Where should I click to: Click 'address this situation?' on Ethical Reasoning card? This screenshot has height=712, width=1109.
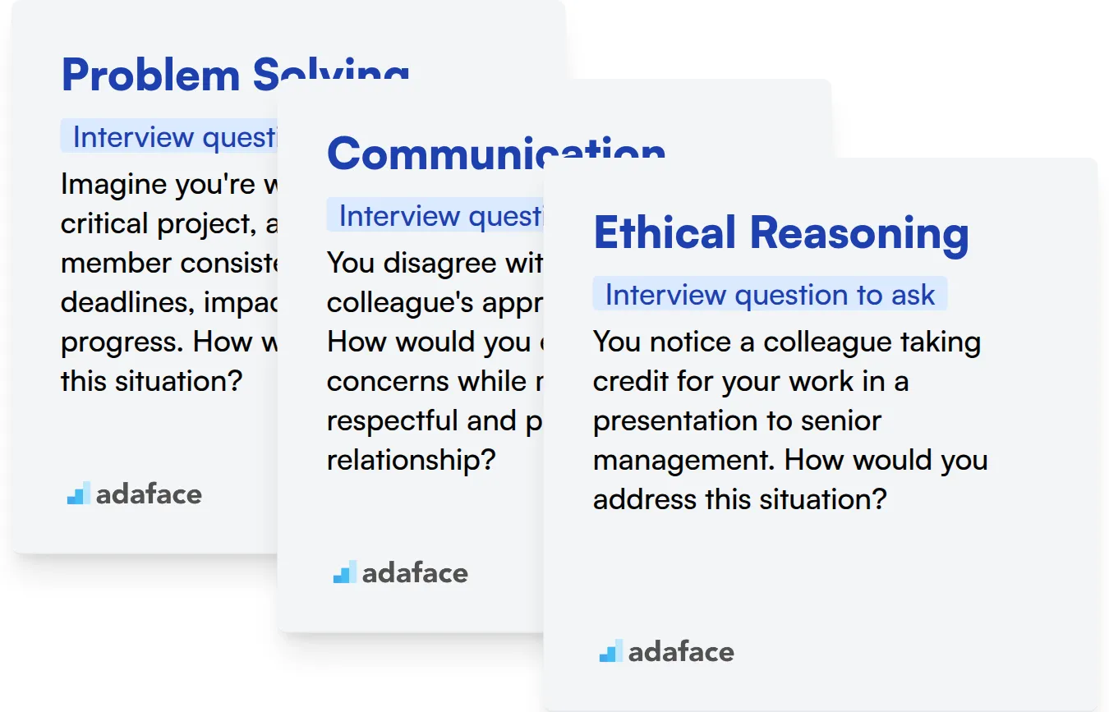click(739, 499)
